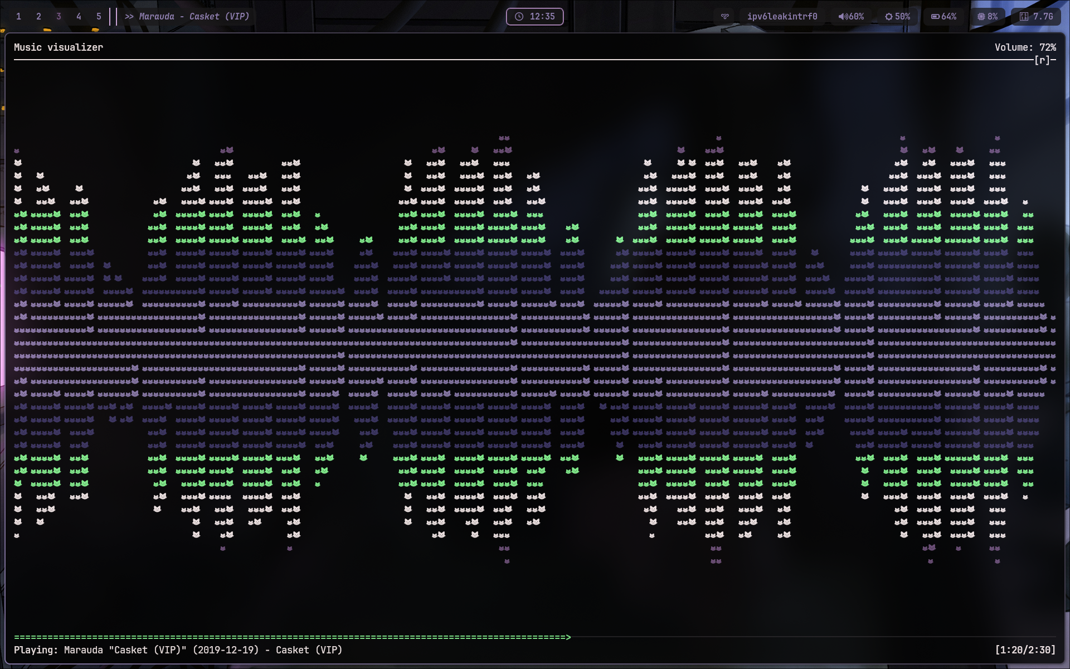Click the memory icon showing 7.7G
Viewport: 1070px width, 669px height.
click(1024, 17)
